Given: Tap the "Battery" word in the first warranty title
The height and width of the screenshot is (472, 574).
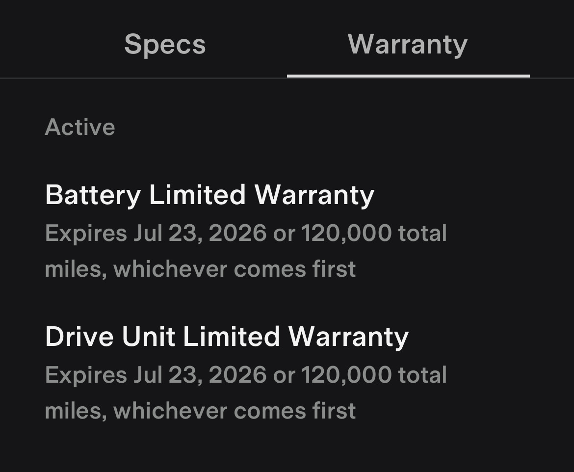Looking at the screenshot, I should click(93, 195).
